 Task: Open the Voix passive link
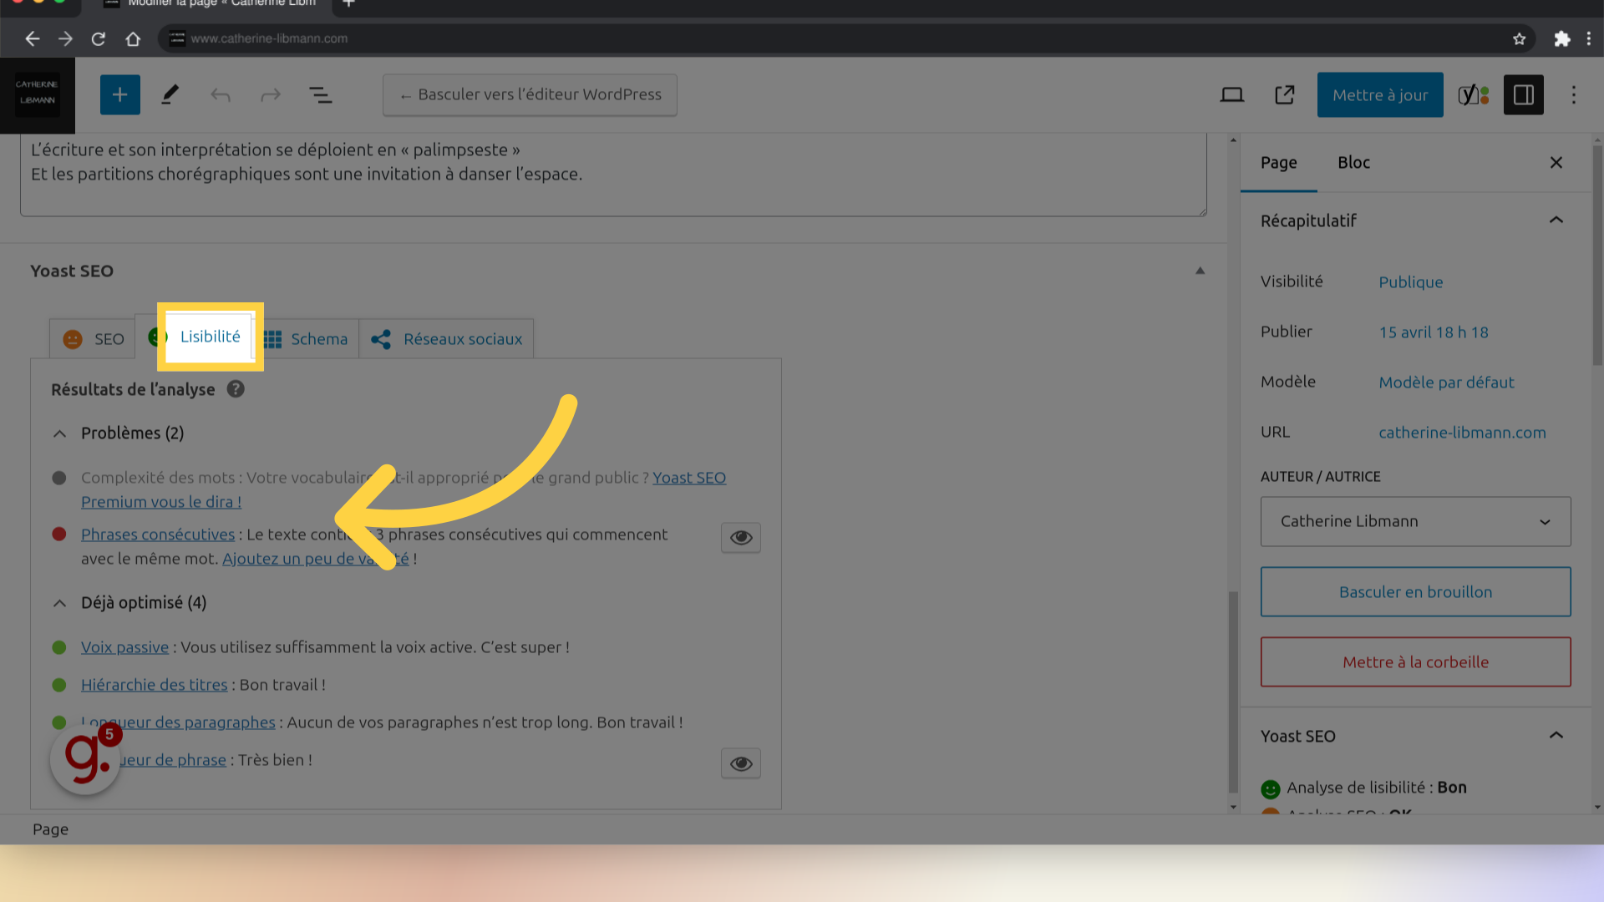tap(124, 647)
